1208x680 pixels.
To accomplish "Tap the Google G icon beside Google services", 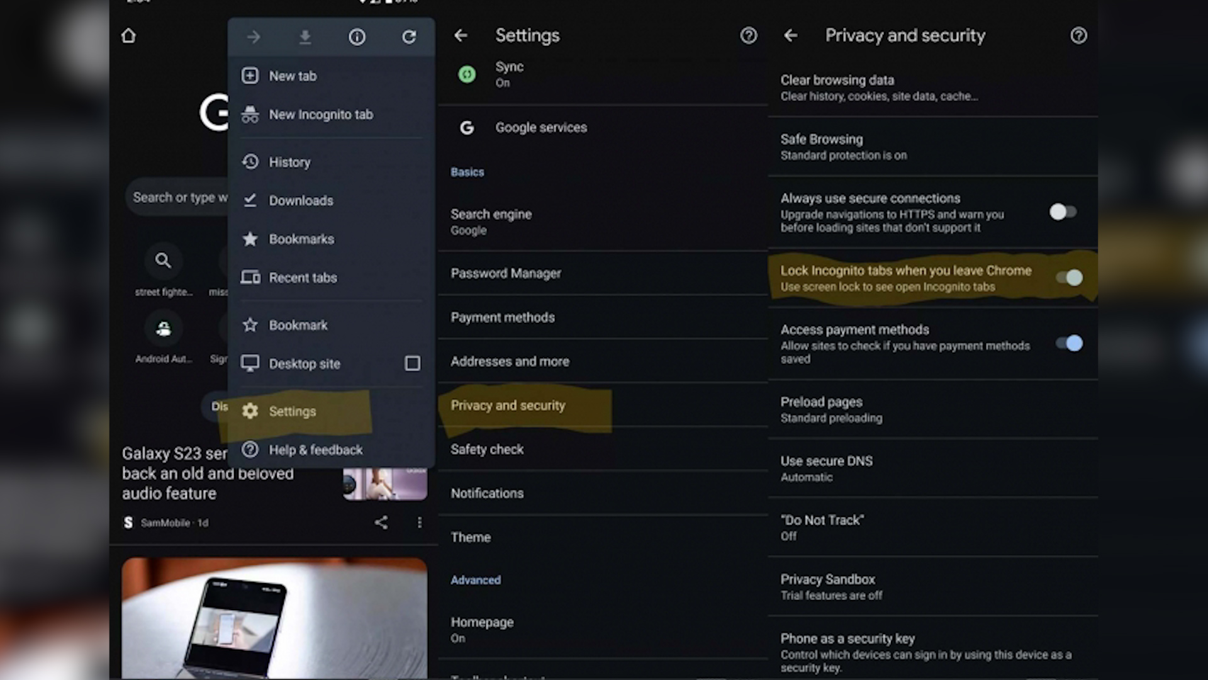I will coord(467,128).
